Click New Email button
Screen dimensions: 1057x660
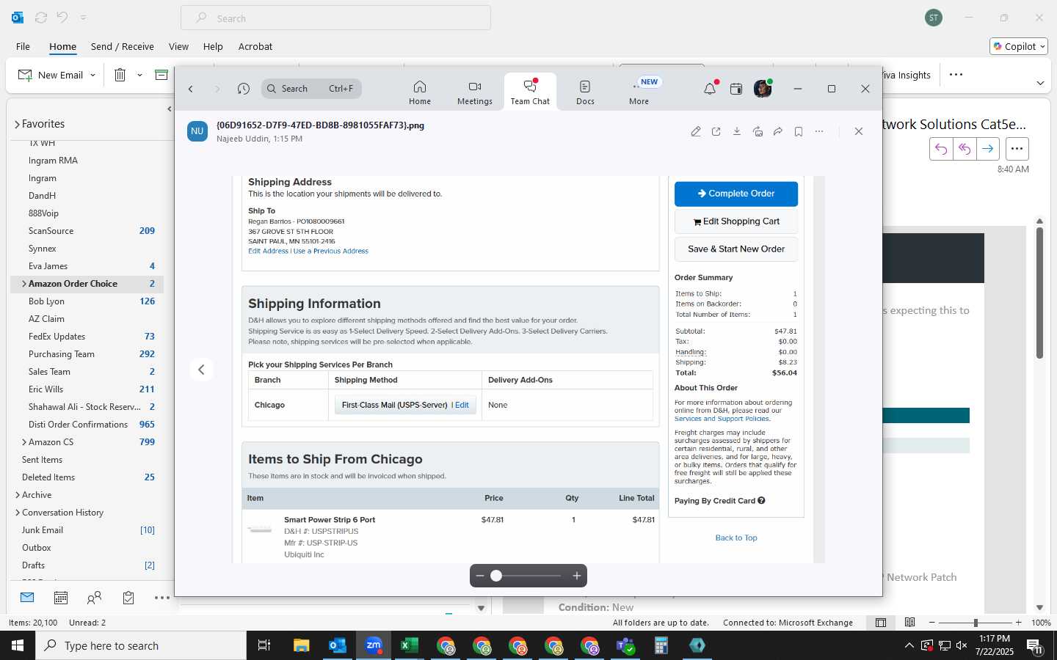coord(50,75)
